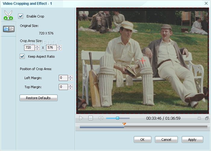The height and width of the screenshot is (151, 211).
Task: Click the Left Margin input field
Action: pyautogui.click(x=63, y=78)
